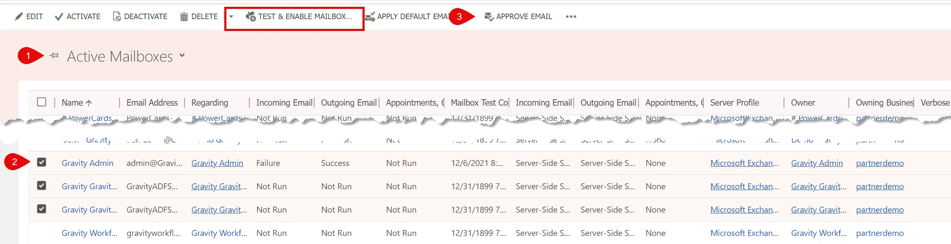Toggle the select-all header checkbox

pos(42,102)
